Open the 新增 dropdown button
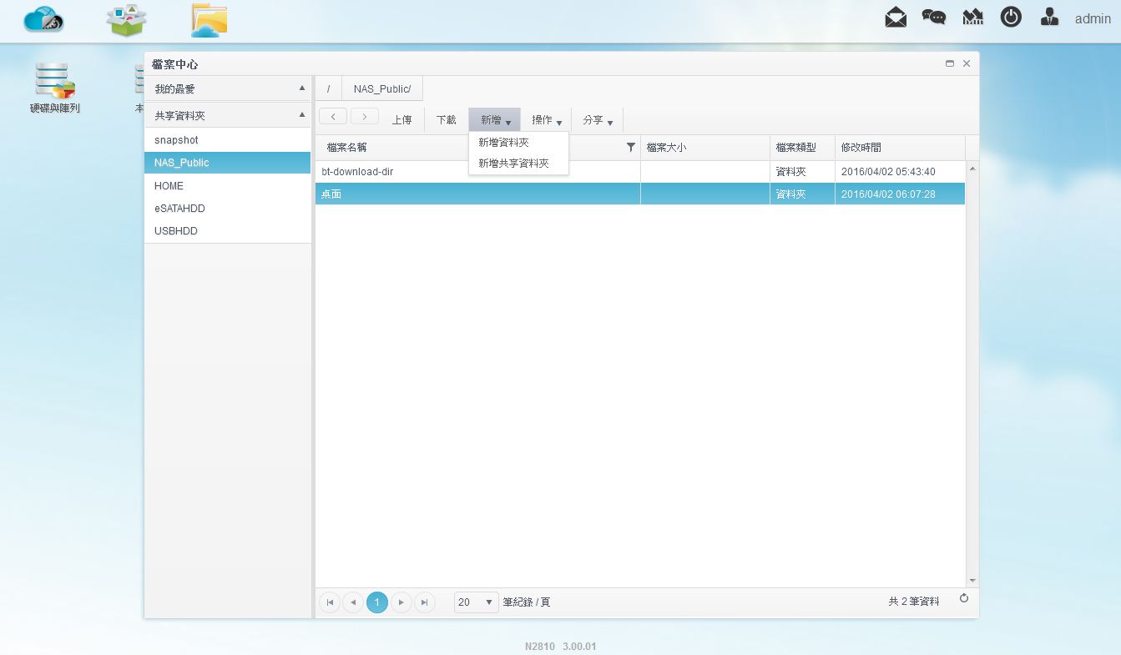Screen dimensions: 1121x655 495,120
